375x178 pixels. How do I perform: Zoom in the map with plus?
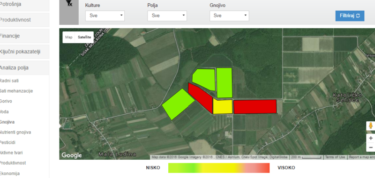point(371,138)
